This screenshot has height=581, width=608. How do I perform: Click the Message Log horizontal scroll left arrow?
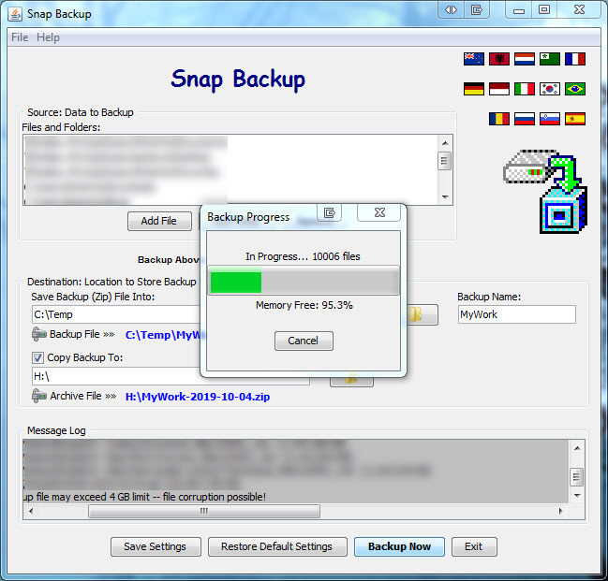31,511
